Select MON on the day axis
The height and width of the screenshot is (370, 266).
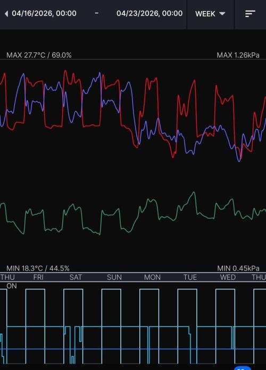152,277
